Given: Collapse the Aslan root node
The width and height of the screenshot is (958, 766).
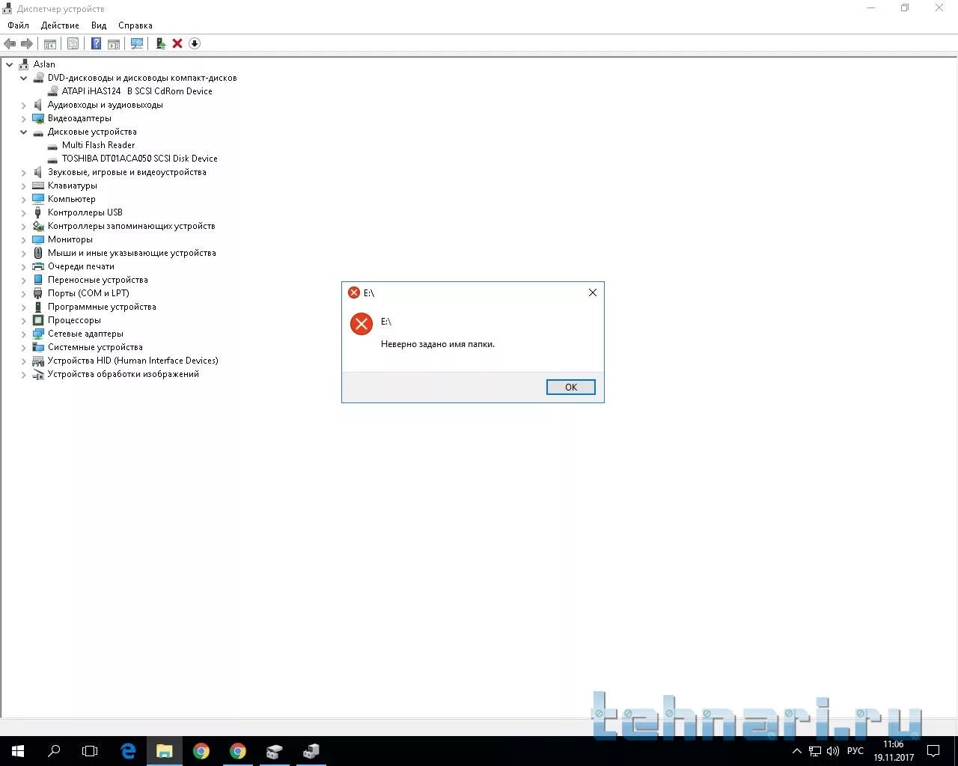Looking at the screenshot, I should point(10,64).
